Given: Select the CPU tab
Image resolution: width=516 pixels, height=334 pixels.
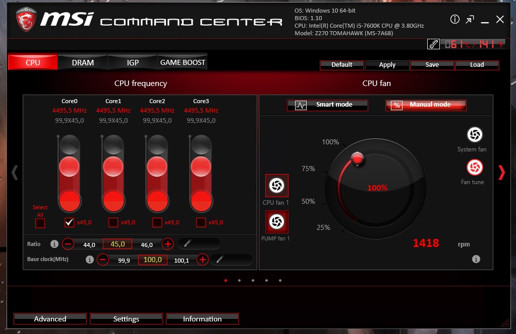Looking at the screenshot, I should (33, 62).
